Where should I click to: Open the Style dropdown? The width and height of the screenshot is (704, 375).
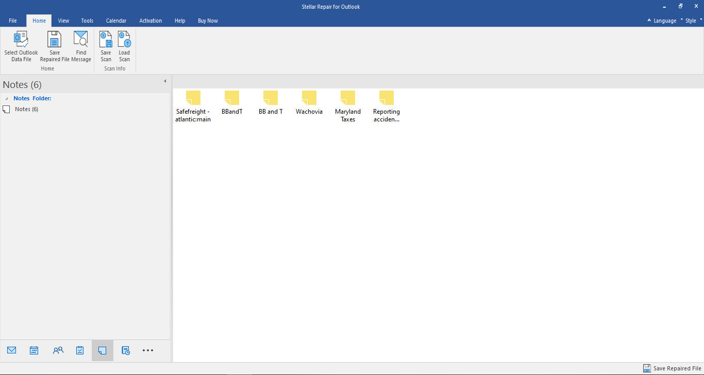point(692,21)
